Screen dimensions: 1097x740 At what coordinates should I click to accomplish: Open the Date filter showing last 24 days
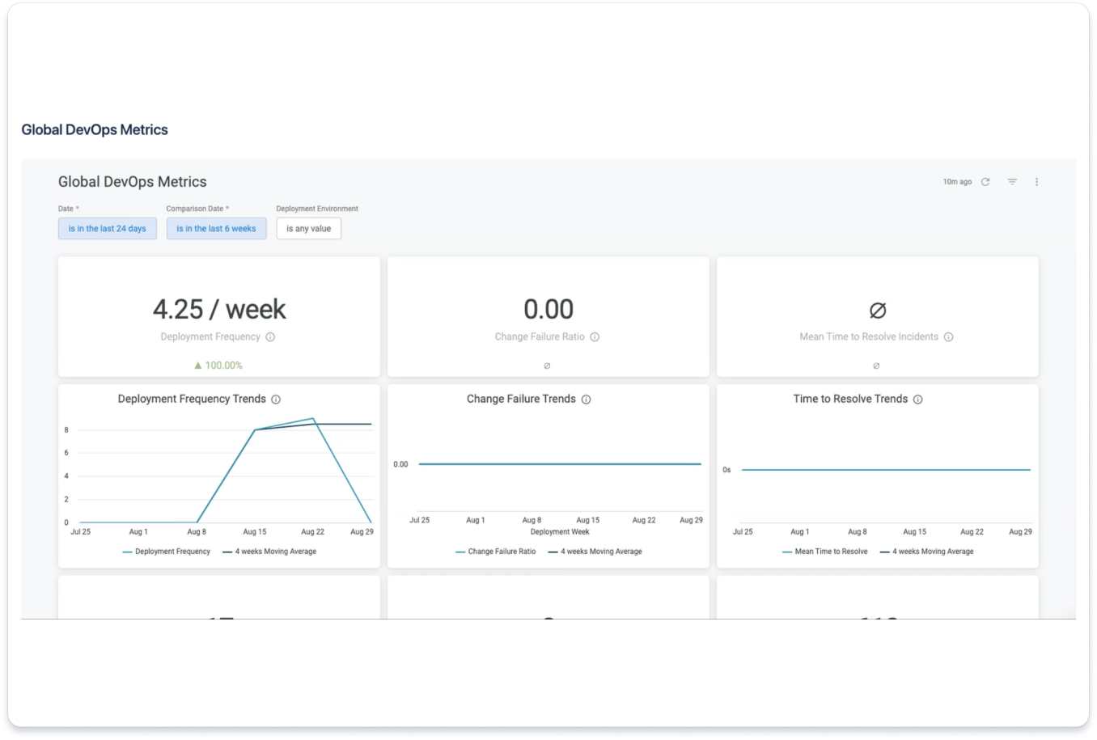pos(107,228)
